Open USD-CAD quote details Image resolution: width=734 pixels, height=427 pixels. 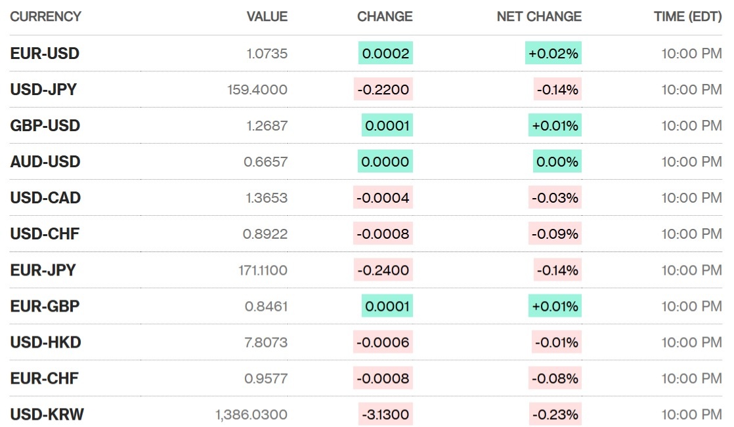[45, 198]
